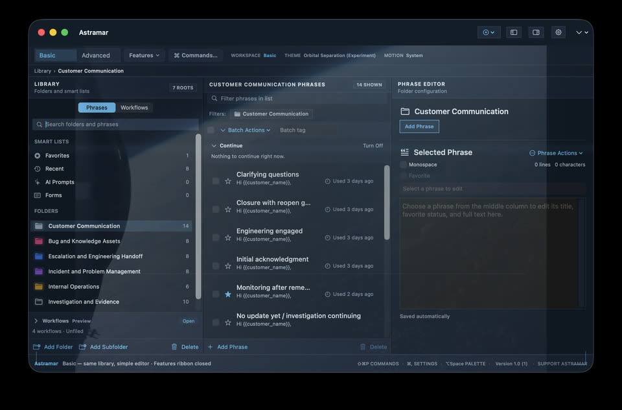Open the Phrase Actions dropdown
This screenshot has height=410, width=622.
coord(556,153)
